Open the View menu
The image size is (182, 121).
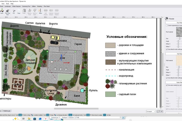pyautogui.click(x=3, y=4)
